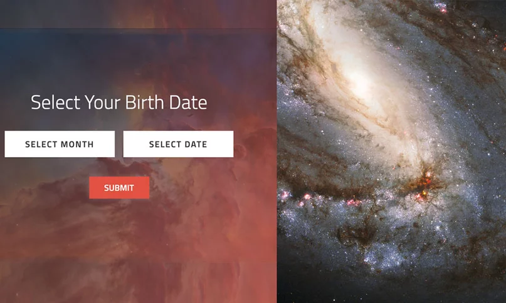Choose birth month using SELECT MONTH
Image resolution: width=506 pixels, height=303 pixels.
click(60, 144)
